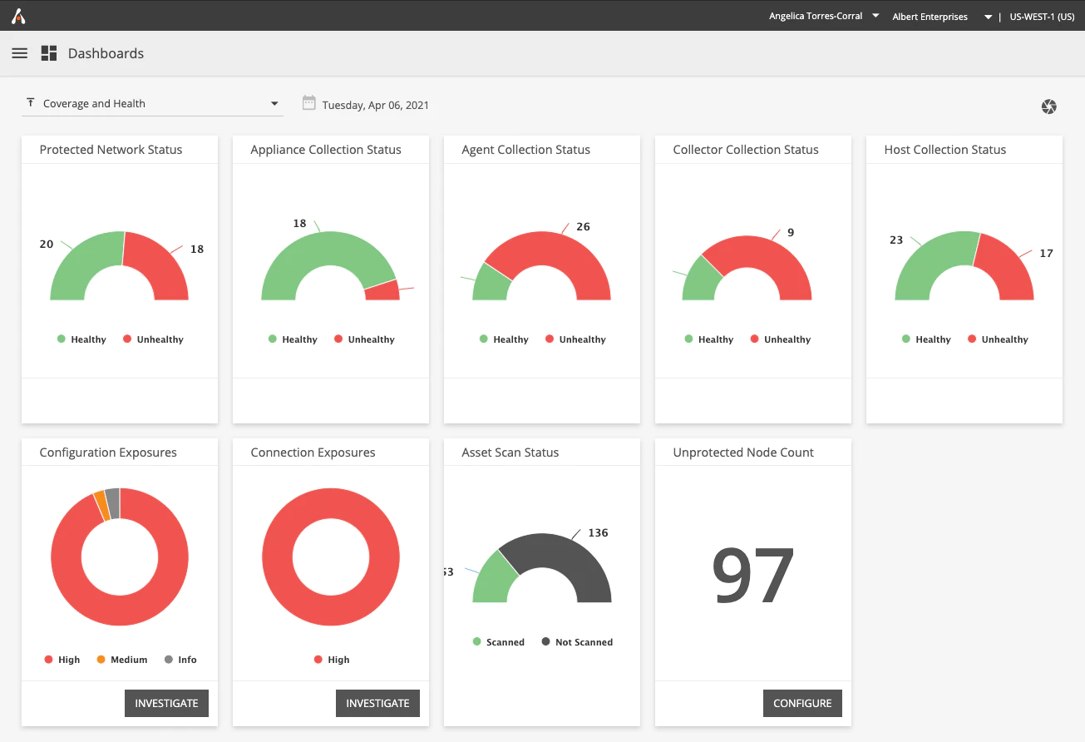
Task: Toggle Healthy legend in Protected Network Status
Action: (81, 339)
